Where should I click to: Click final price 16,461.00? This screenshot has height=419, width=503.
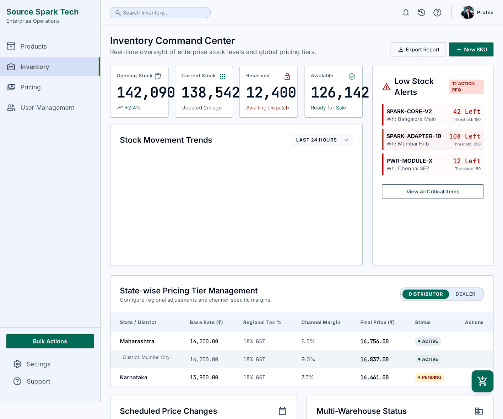point(374,378)
